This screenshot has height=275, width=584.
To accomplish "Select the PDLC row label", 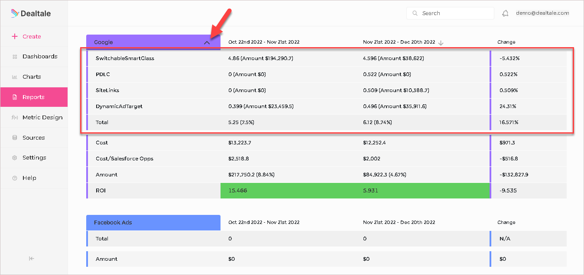I will [103, 74].
